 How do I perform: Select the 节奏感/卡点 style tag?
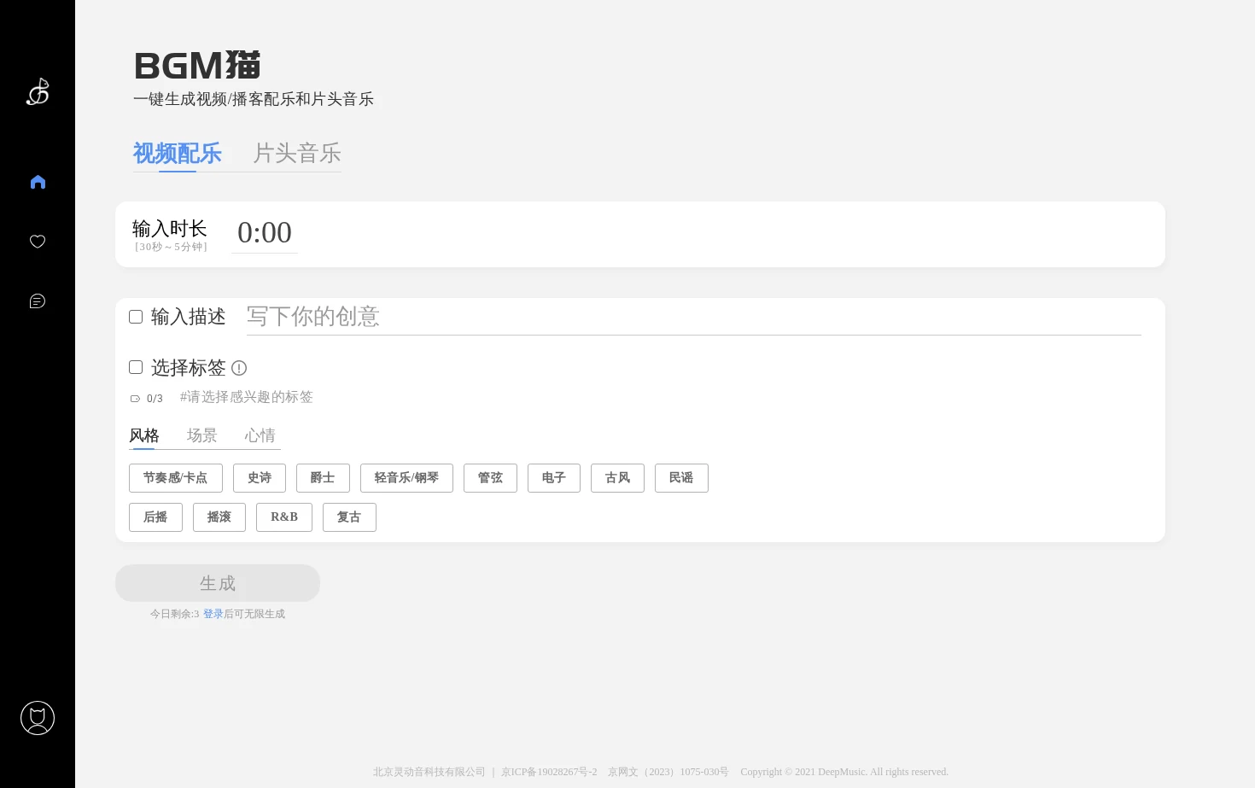176,478
